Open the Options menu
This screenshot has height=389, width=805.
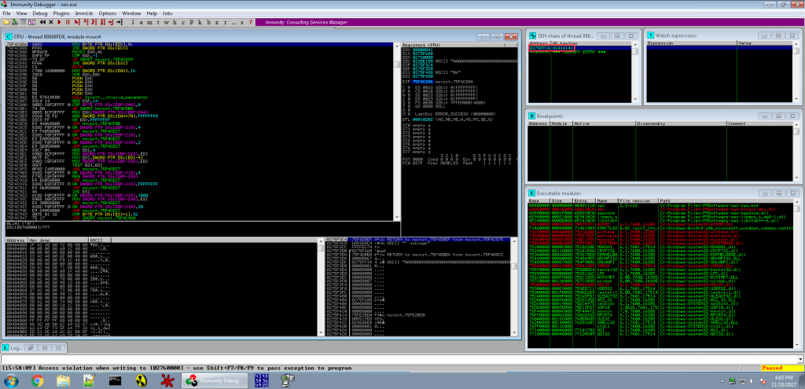pyautogui.click(x=107, y=13)
